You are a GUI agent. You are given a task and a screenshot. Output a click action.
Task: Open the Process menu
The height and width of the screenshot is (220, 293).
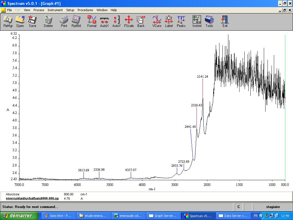point(39,10)
